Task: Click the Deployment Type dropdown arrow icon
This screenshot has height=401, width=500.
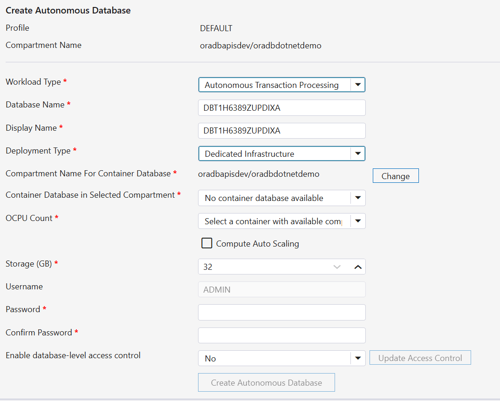Action: point(358,154)
